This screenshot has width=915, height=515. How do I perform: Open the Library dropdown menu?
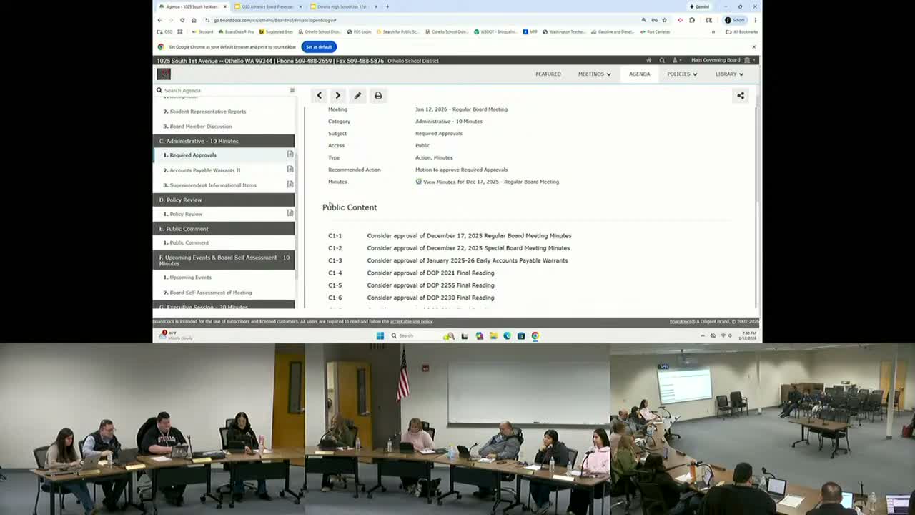click(x=729, y=74)
